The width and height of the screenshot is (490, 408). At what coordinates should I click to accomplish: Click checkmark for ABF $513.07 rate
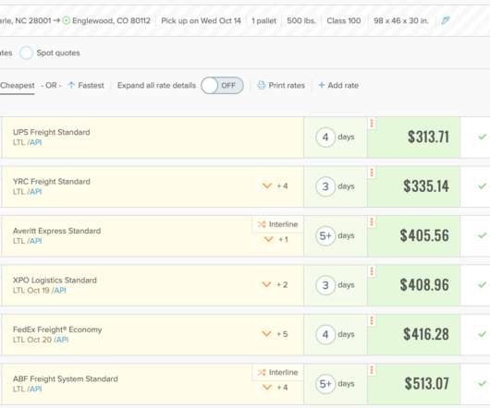click(x=483, y=383)
